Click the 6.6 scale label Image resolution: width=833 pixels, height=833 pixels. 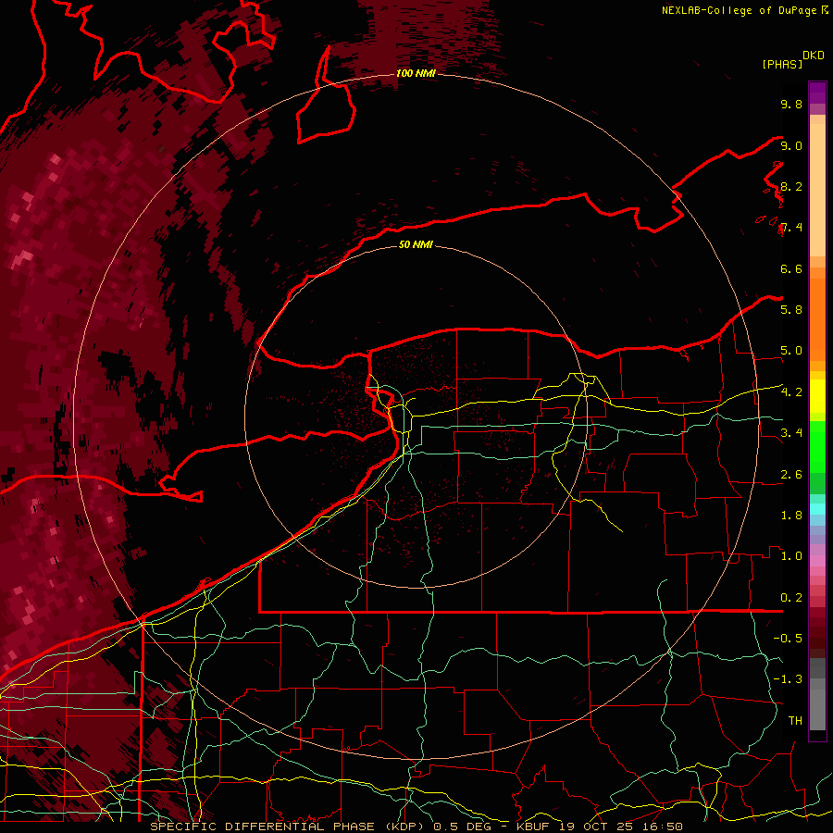click(x=791, y=268)
